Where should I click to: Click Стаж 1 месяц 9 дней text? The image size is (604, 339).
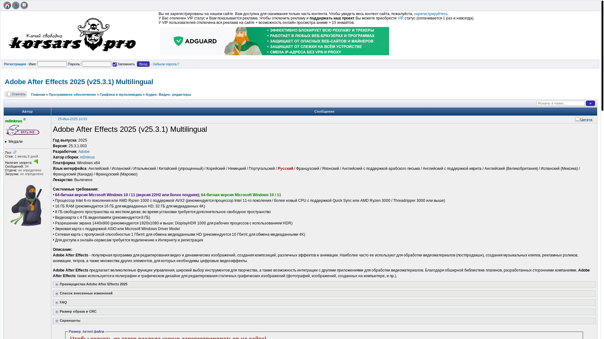(x=21, y=156)
